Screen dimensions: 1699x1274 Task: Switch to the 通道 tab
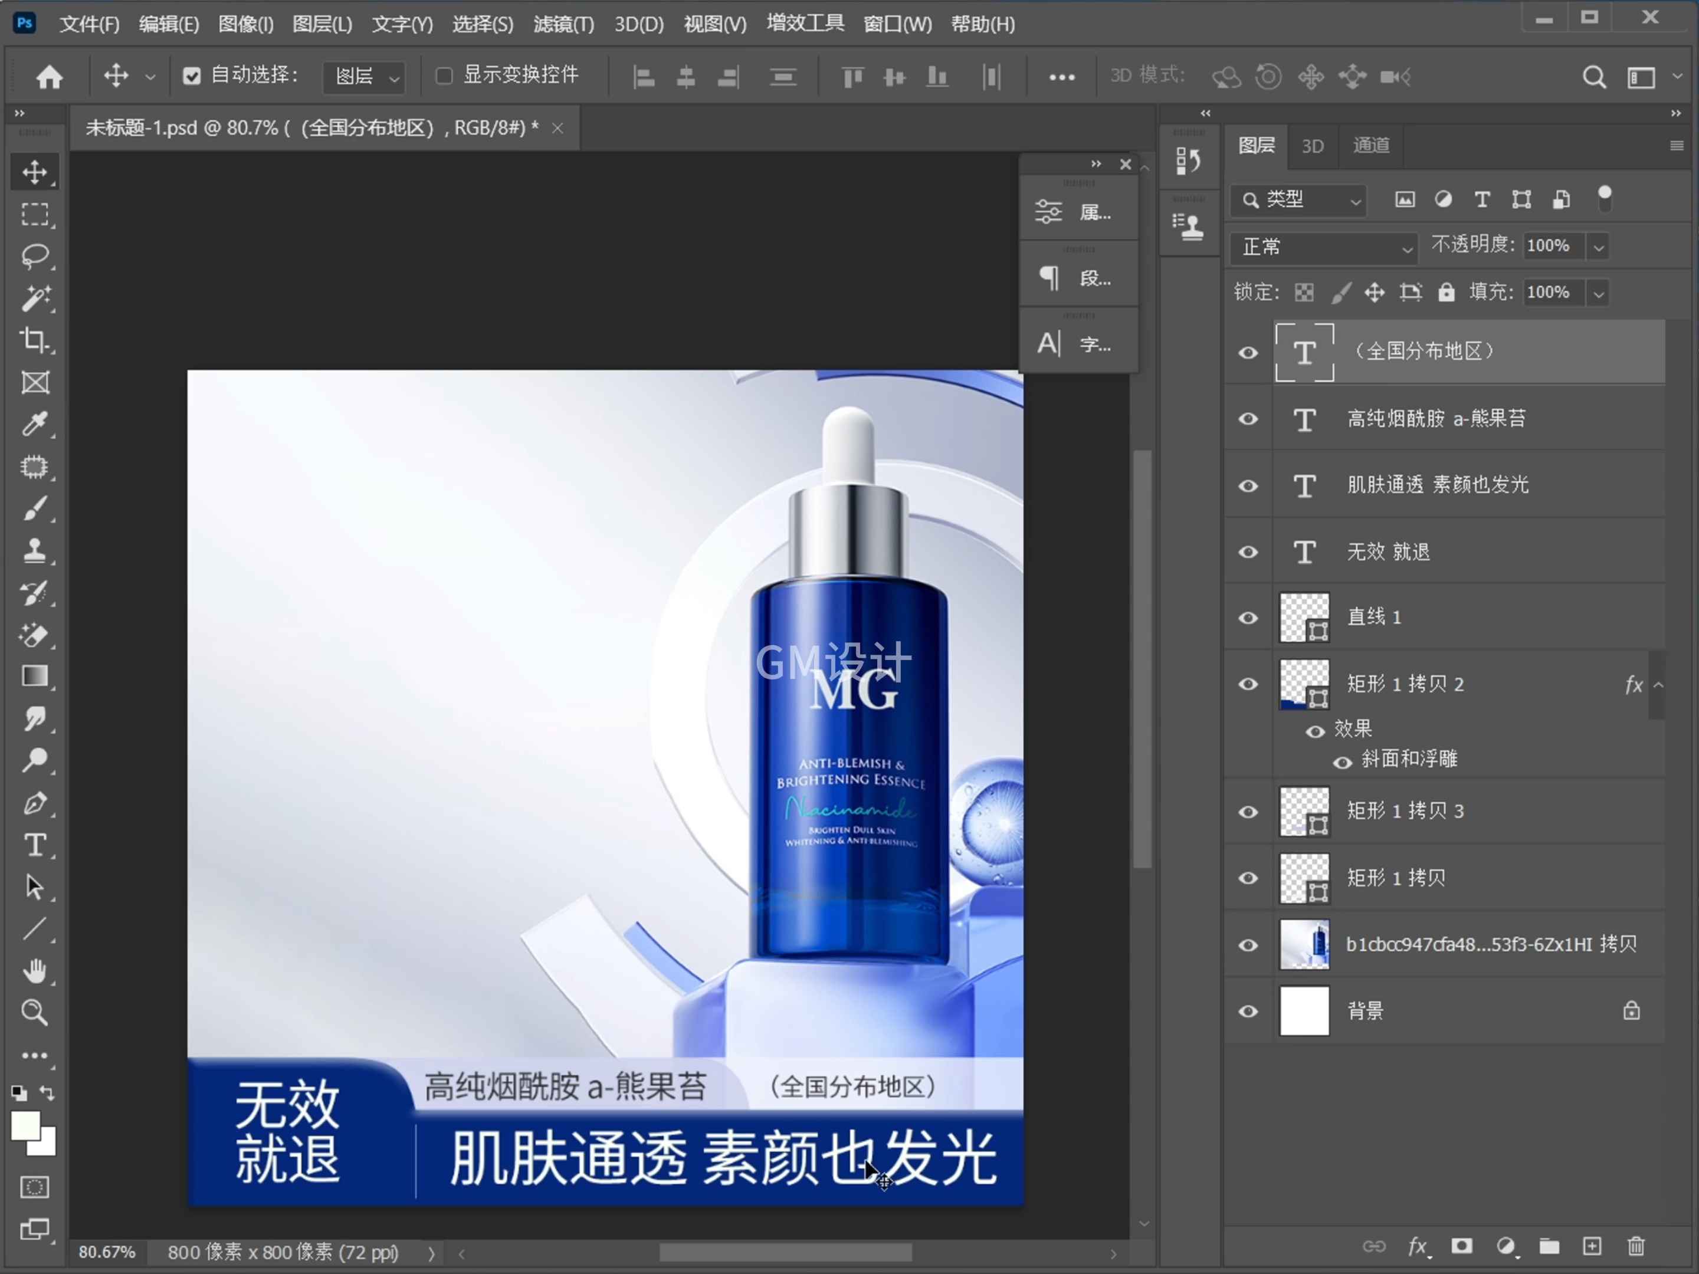[x=1370, y=146]
